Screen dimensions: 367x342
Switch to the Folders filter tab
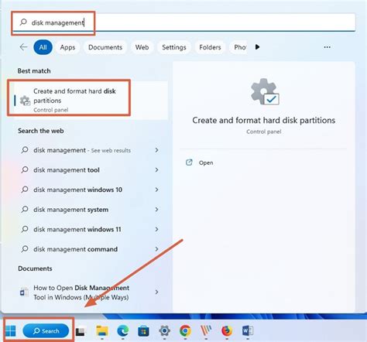(x=210, y=47)
